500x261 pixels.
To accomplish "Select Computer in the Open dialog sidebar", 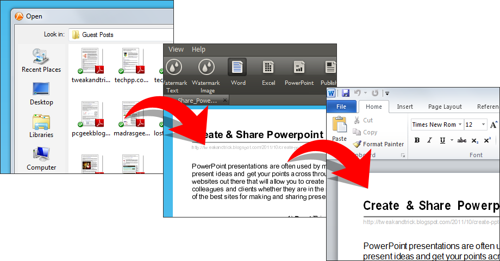I will pyautogui.click(x=41, y=159).
